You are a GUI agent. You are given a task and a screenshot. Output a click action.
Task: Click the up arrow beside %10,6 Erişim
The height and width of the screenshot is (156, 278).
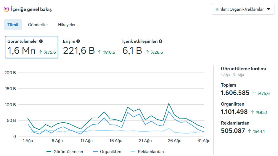[x=100, y=52]
